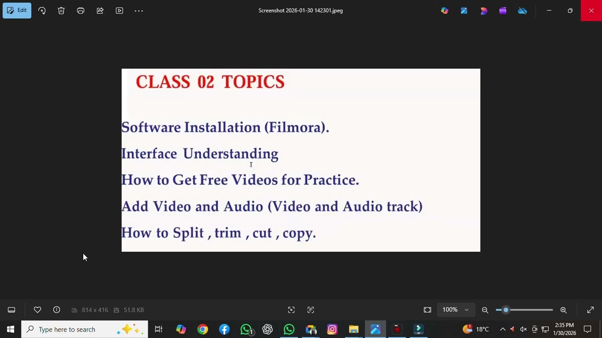This screenshot has width=602, height=338.
Task: Show file info with the info icon
Action: pyautogui.click(x=56, y=310)
